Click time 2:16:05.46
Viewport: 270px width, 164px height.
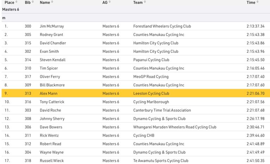click(256, 68)
